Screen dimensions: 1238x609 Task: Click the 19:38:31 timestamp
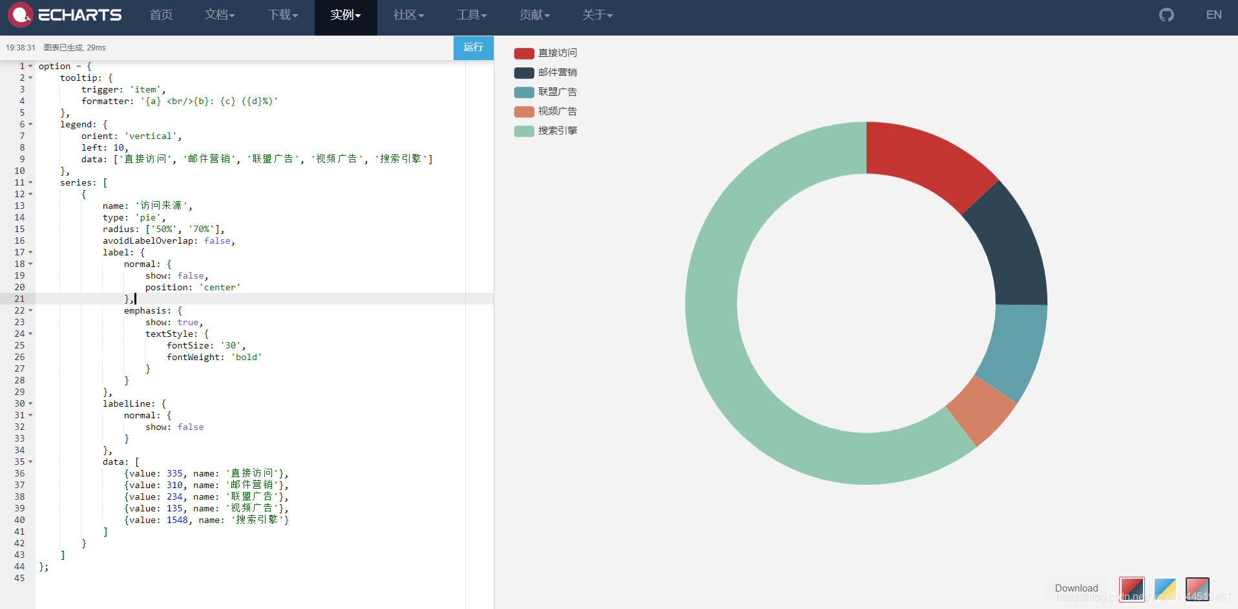(21, 47)
